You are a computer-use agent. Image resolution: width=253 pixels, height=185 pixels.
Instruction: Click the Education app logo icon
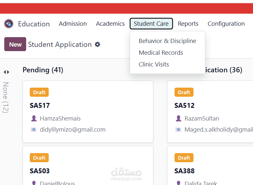point(9,24)
